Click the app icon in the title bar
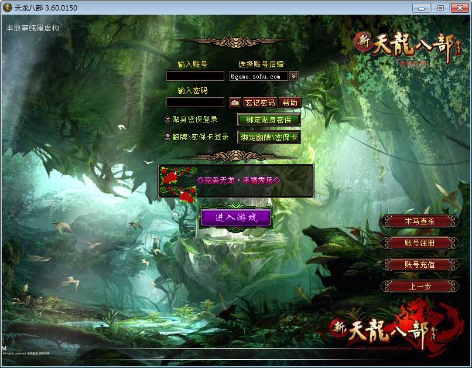Image resolution: width=472 pixels, height=368 pixels. 8,8
